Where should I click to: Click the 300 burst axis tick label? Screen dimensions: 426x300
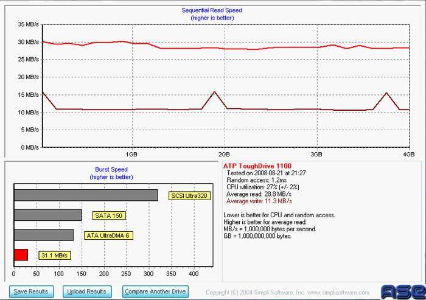148,274
